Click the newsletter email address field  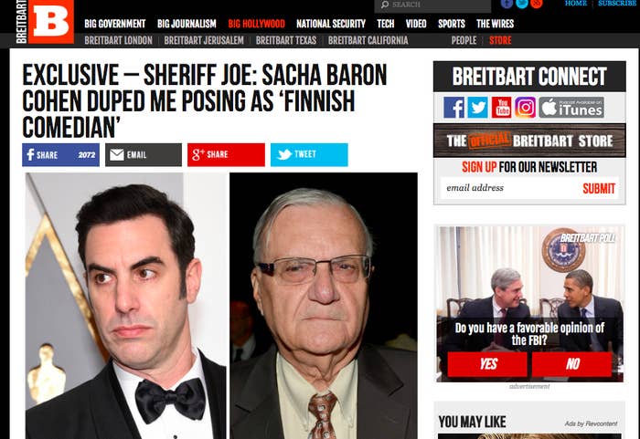pyautogui.click(x=508, y=188)
